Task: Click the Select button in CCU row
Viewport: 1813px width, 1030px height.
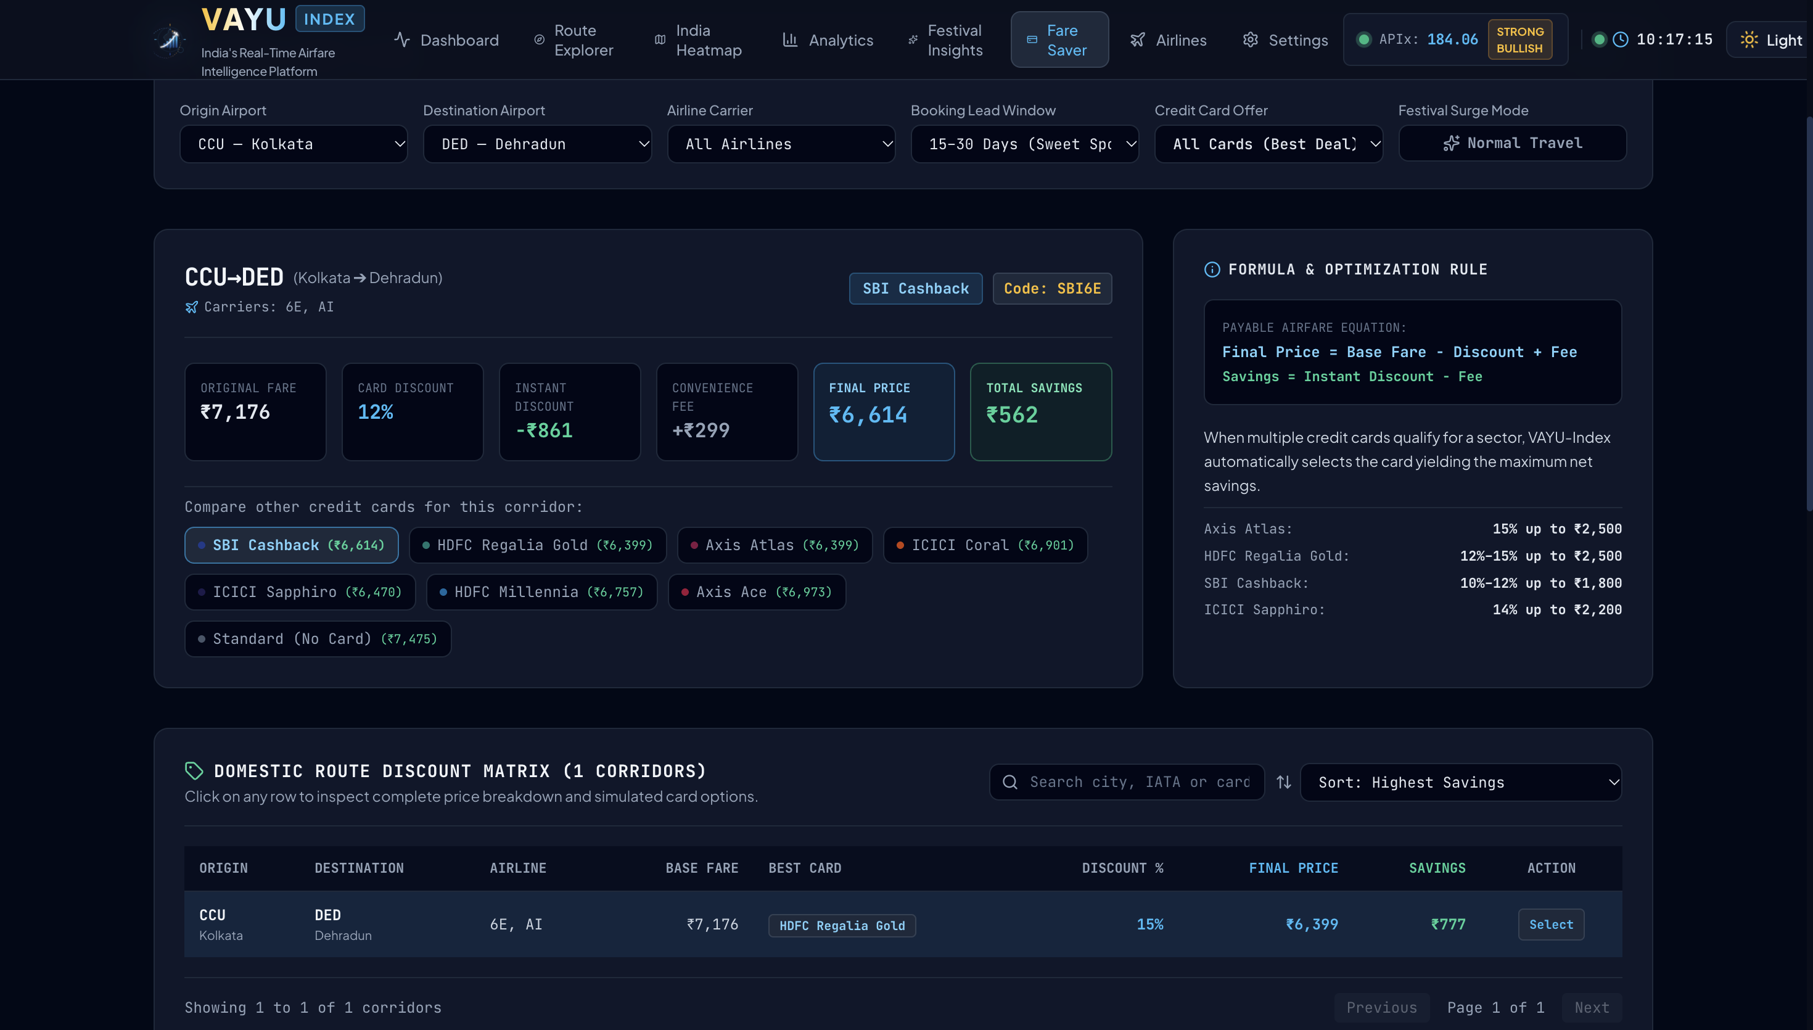Action: pyautogui.click(x=1551, y=924)
